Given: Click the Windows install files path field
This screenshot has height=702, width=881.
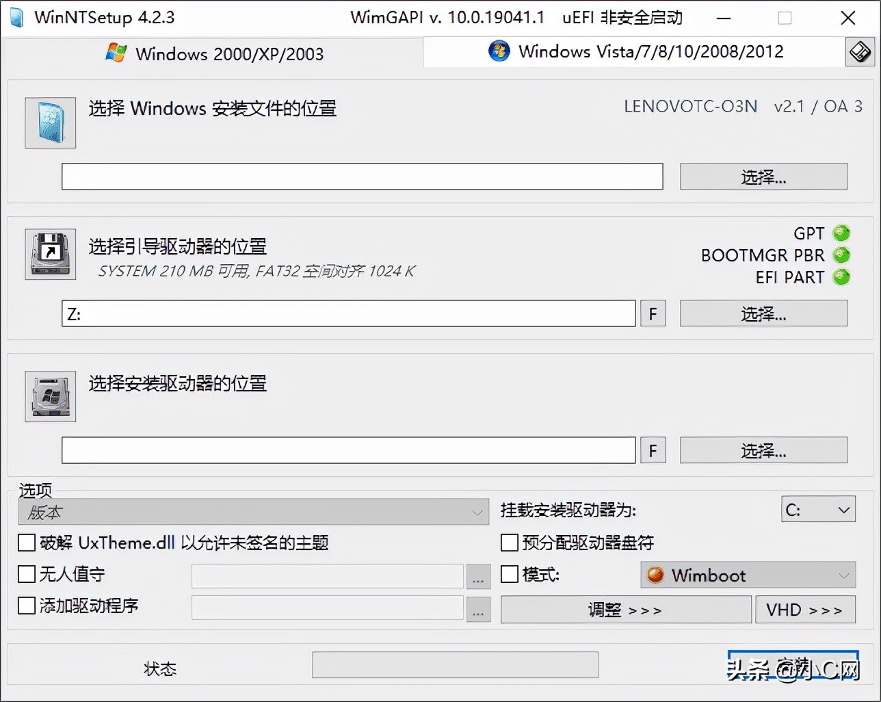Looking at the screenshot, I should point(363,177).
